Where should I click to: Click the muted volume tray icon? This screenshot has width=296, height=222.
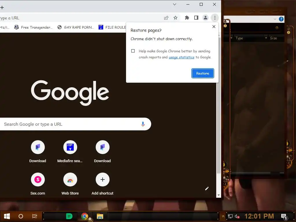237,216
